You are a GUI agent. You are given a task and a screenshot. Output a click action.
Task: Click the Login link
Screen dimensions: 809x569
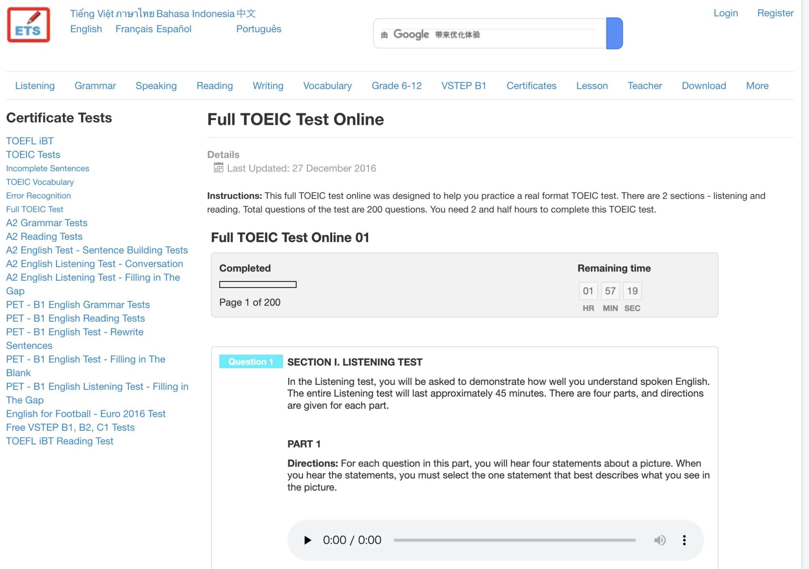tap(725, 13)
